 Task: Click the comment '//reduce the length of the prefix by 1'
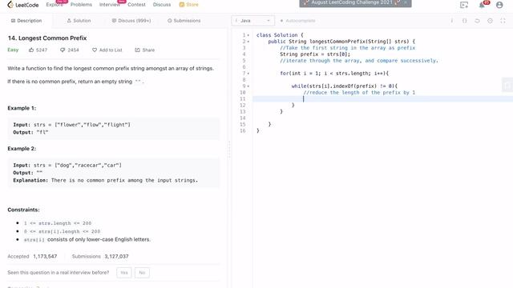pos(359,93)
